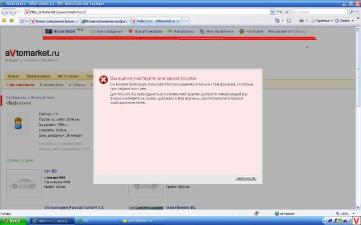Open the ДИКОБРАЗИК taskbar folder window
This screenshot has width=361, height=225.
tap(142, 221)
